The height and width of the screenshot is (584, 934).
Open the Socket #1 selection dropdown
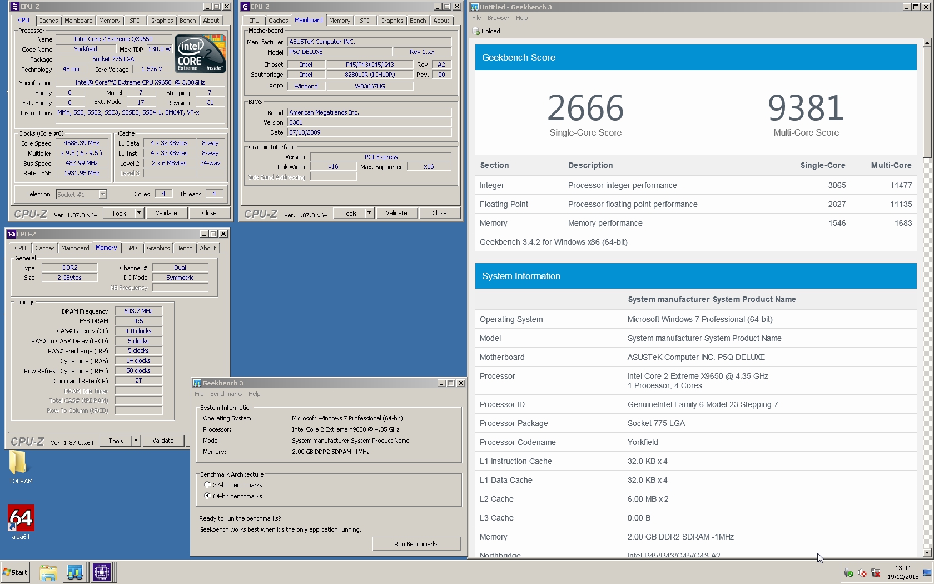tap(102, 194)
